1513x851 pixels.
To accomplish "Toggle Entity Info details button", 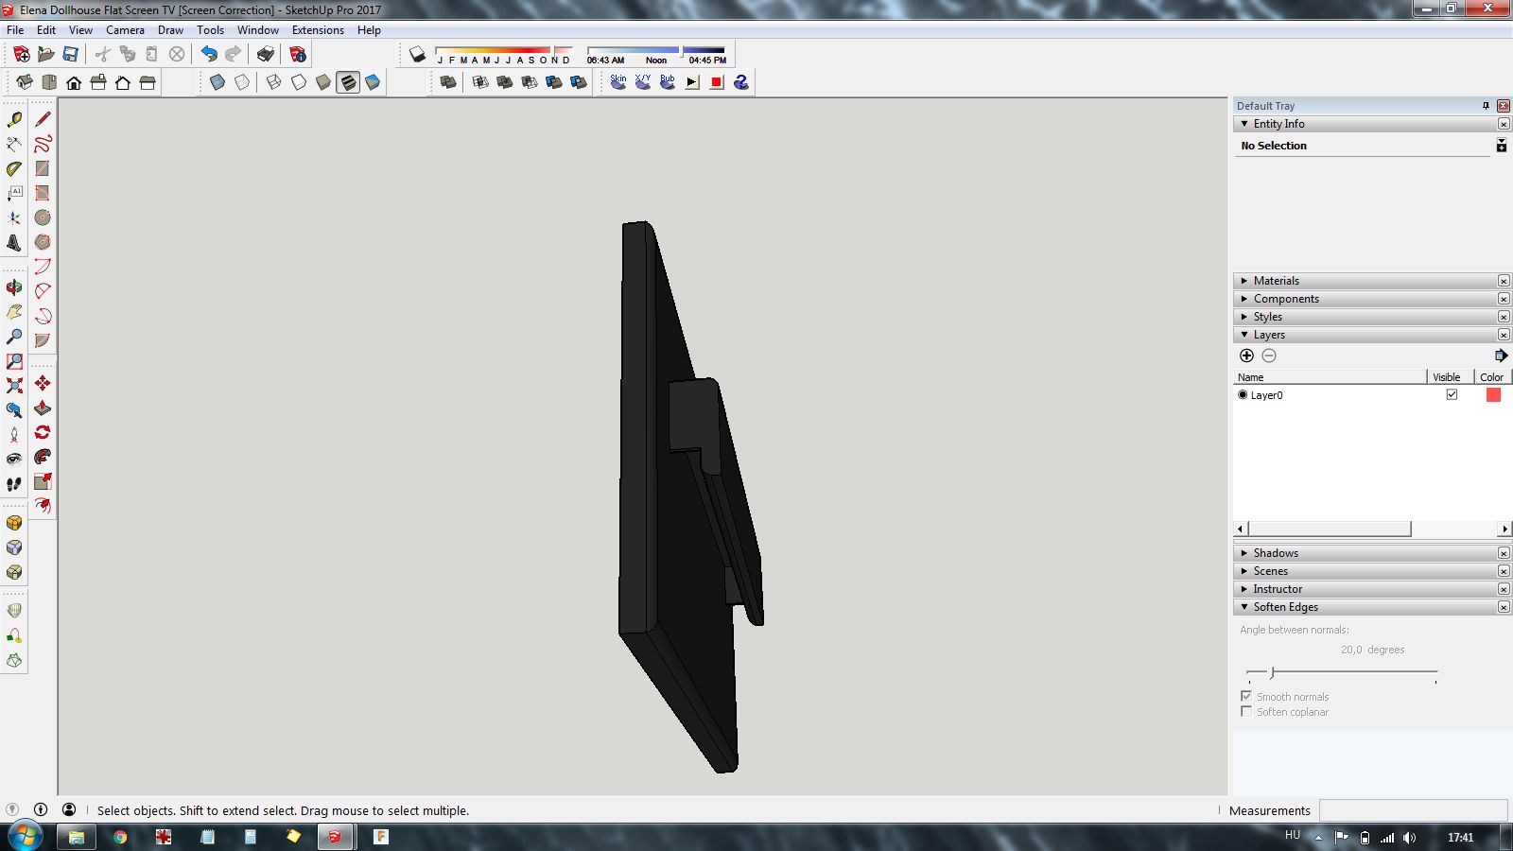I will pyautogui.click(x=1501, y=146).
